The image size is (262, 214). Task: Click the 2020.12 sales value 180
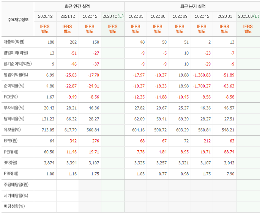(x=51, y=42)
